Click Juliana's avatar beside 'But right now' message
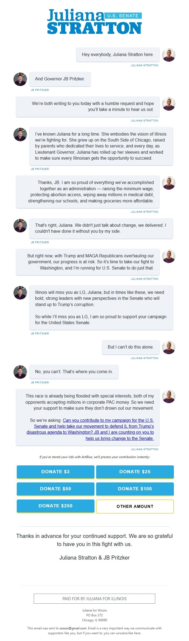This screenshot has height=641, width=189. click(x=169, y=256)
